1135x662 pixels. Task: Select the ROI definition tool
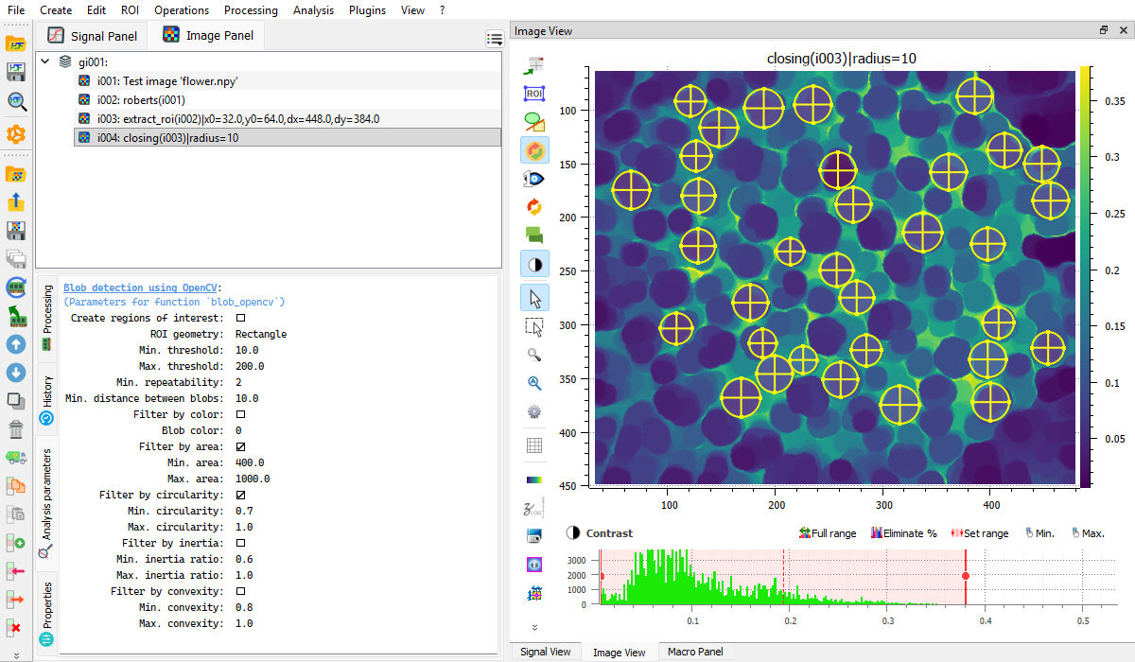[x=534, y=93]
